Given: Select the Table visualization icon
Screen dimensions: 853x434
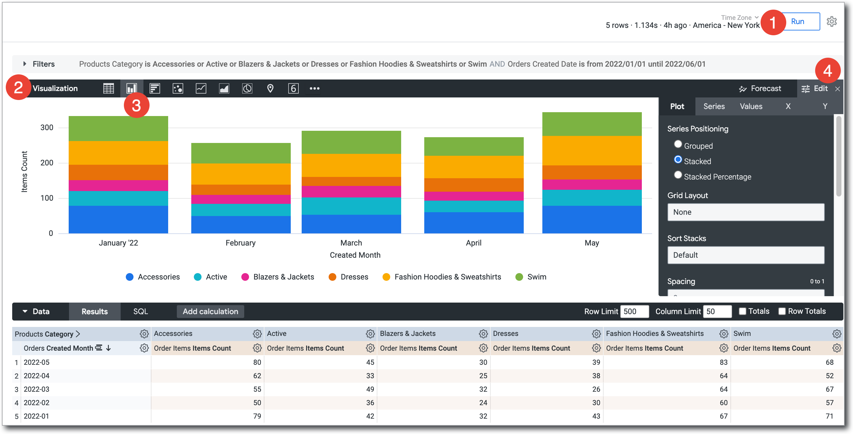Looking at the screenshot, I should click(x=108, y=88).
